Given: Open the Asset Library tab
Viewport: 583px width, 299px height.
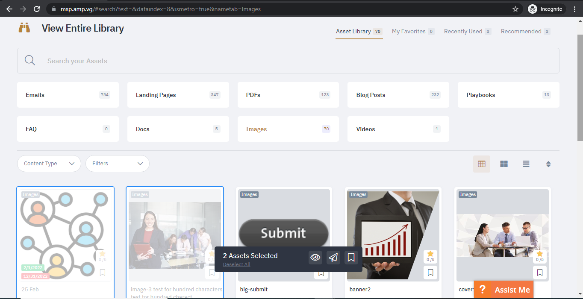Looking at the screenshot, I should 359,32.
